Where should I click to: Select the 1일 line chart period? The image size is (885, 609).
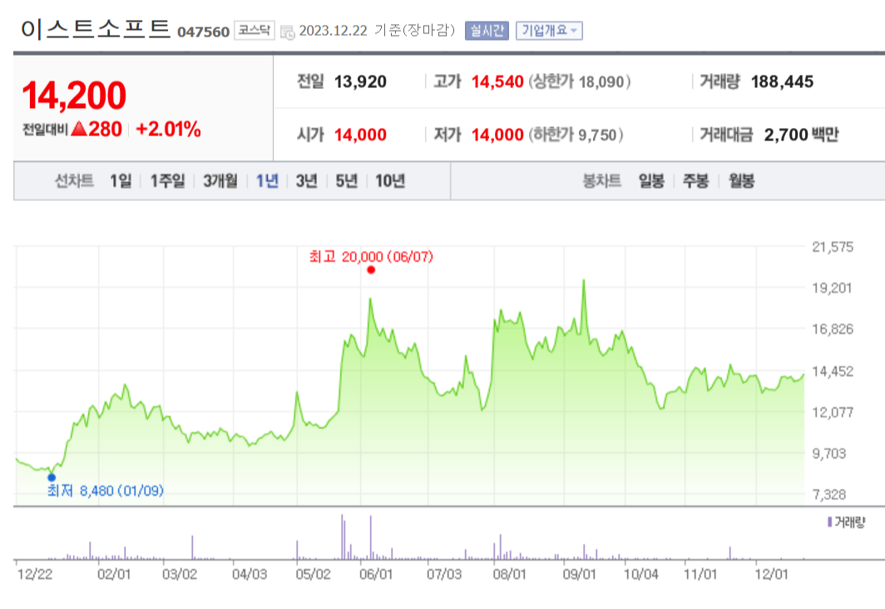point(121,181)
